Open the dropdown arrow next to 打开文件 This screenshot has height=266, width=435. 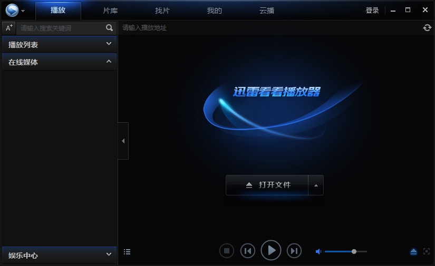click(x=316, y=185)
